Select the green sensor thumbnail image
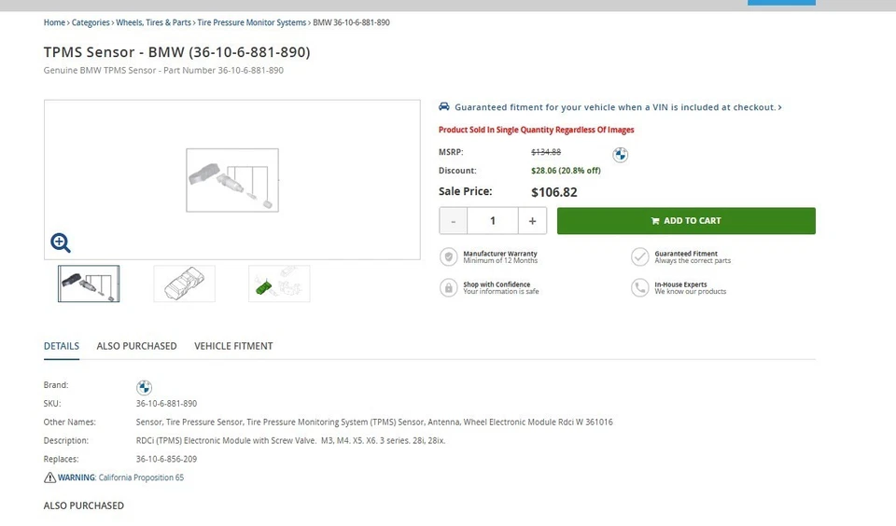The width and height of the screenshot is (896, 526). (279, 284)
